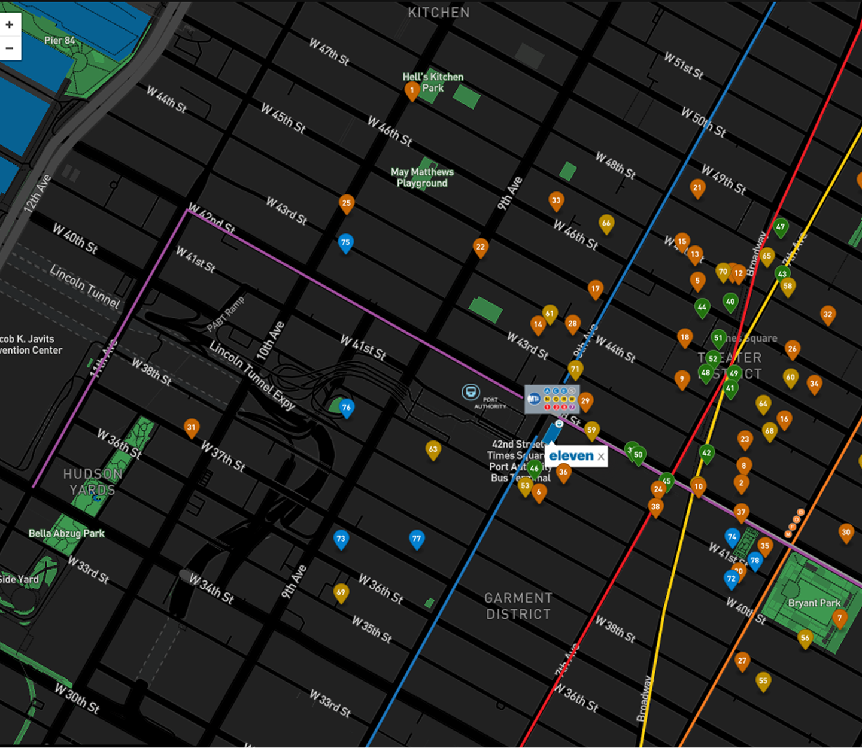862x748 pixels.
Task: Select orange marker 22 on 9th Ave
Action: (x=480, y=247)
